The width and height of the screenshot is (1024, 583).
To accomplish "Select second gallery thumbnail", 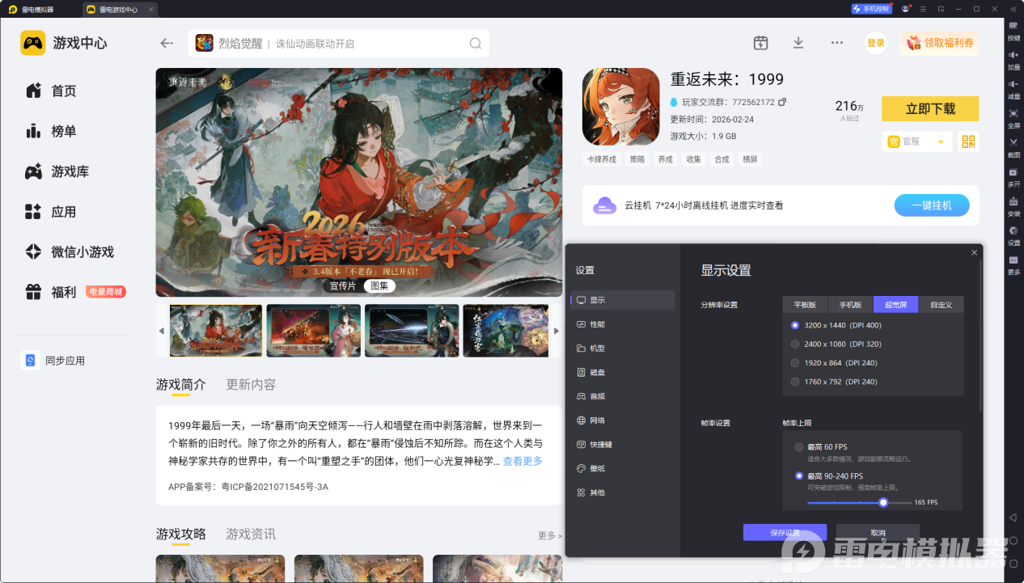I will coord(314,331).
